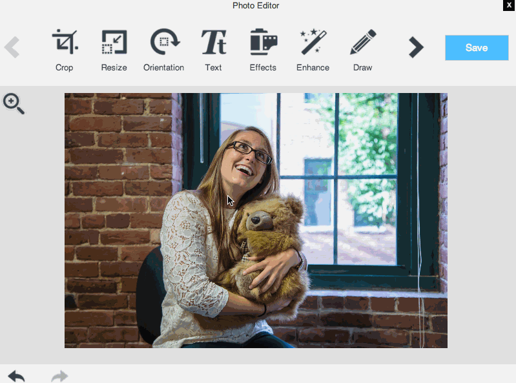Select the Draw pencil icon
This screenshot has width=516, height=383.
click(x=362, y=43)
